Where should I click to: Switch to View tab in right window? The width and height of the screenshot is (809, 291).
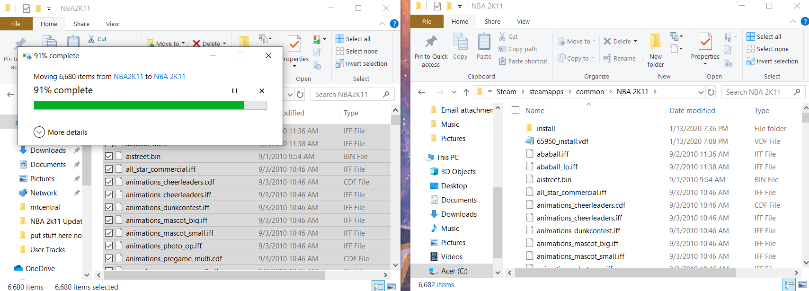[523, 21]
